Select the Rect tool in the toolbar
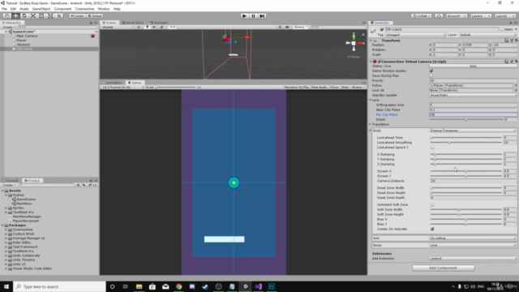Viewport: 519px width, 292px height. pyautogui.click(x=41, y=16)
